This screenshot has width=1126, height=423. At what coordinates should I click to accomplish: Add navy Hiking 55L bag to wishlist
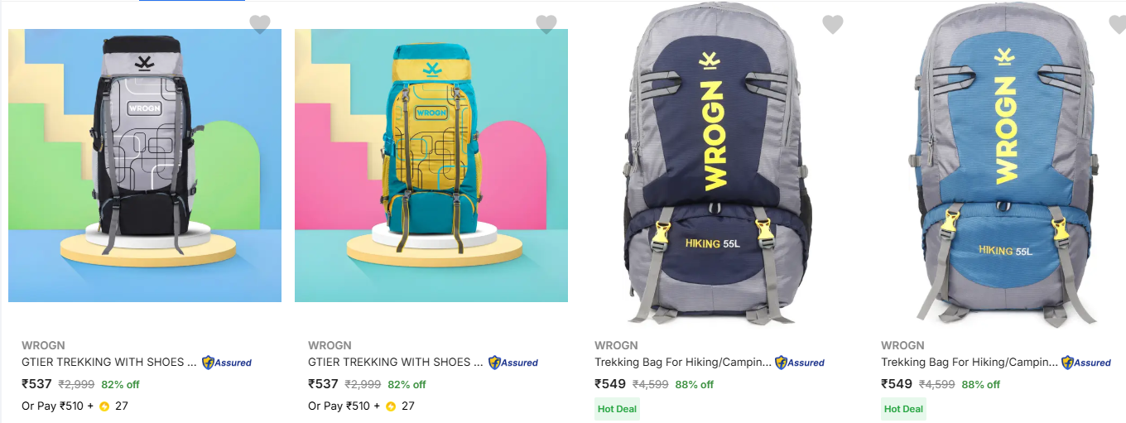point(833,24)
